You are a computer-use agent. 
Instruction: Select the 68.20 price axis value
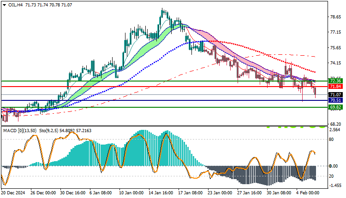(x=335, y=124)
